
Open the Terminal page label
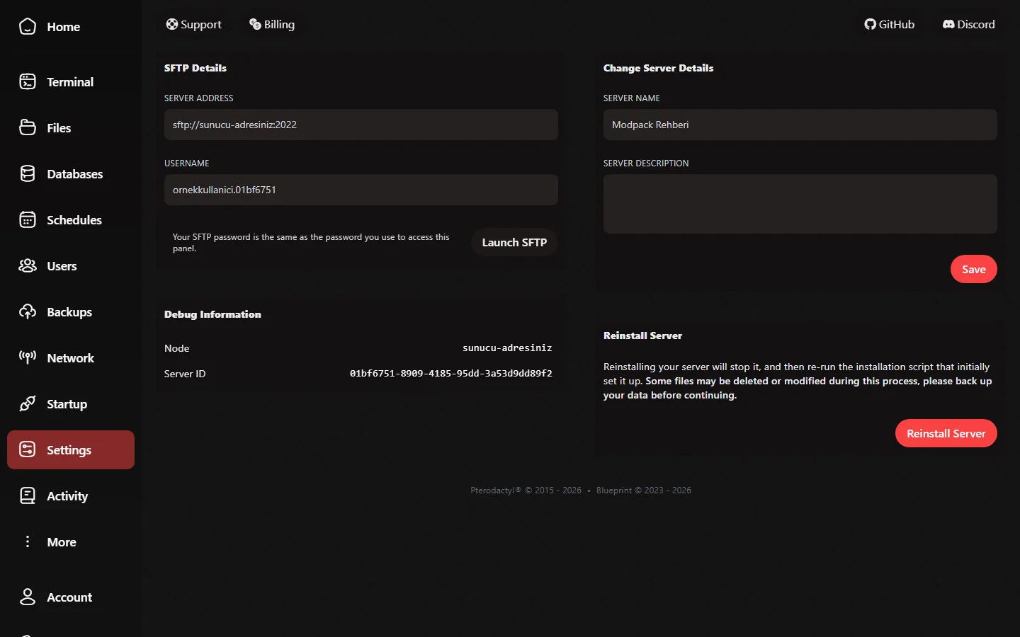(70, 82)
